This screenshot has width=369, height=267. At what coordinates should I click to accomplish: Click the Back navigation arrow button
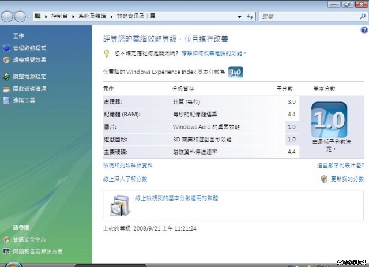pyautogui.click(x=7, y=17)
